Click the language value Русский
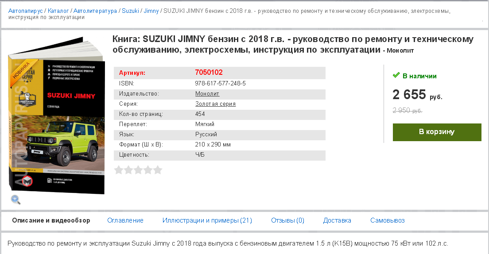Image resolution: width=489 pixels, height=254 pixels. tap(206, 135)
